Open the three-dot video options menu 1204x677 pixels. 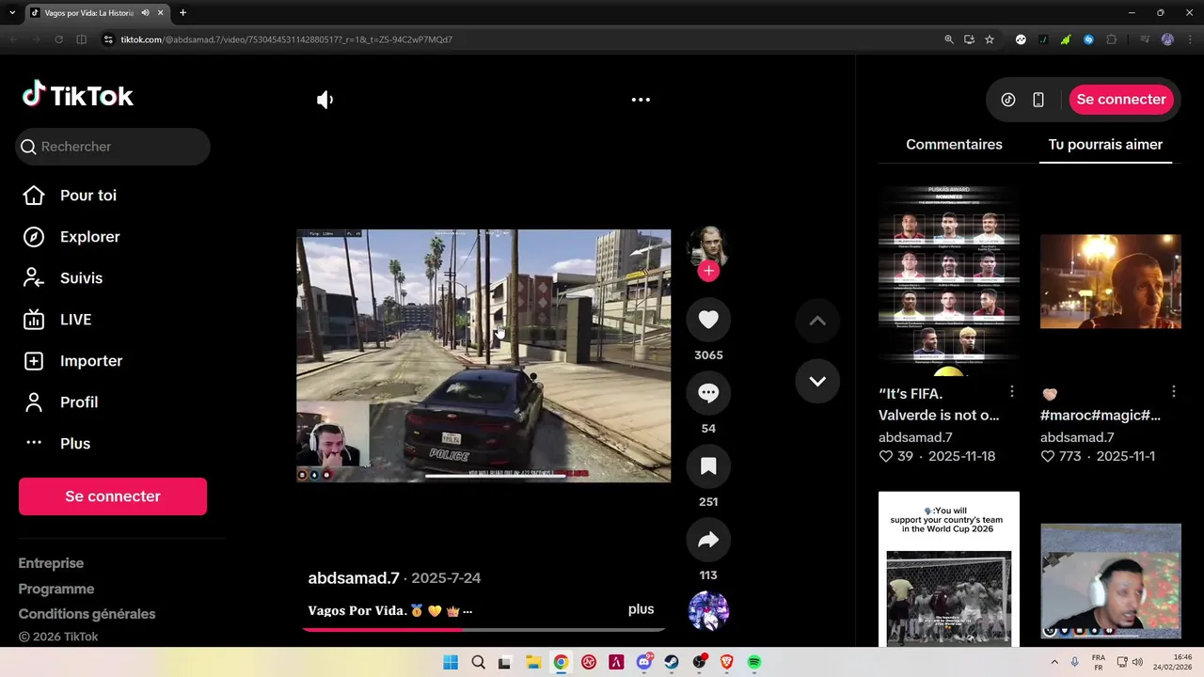(x=641, y=100)
